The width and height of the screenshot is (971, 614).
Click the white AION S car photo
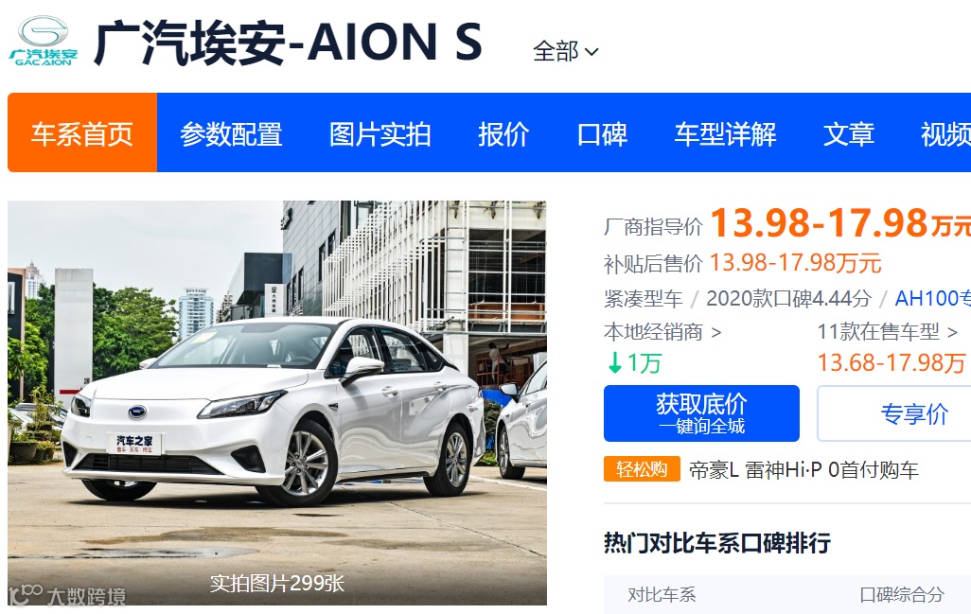click(276, 402)
